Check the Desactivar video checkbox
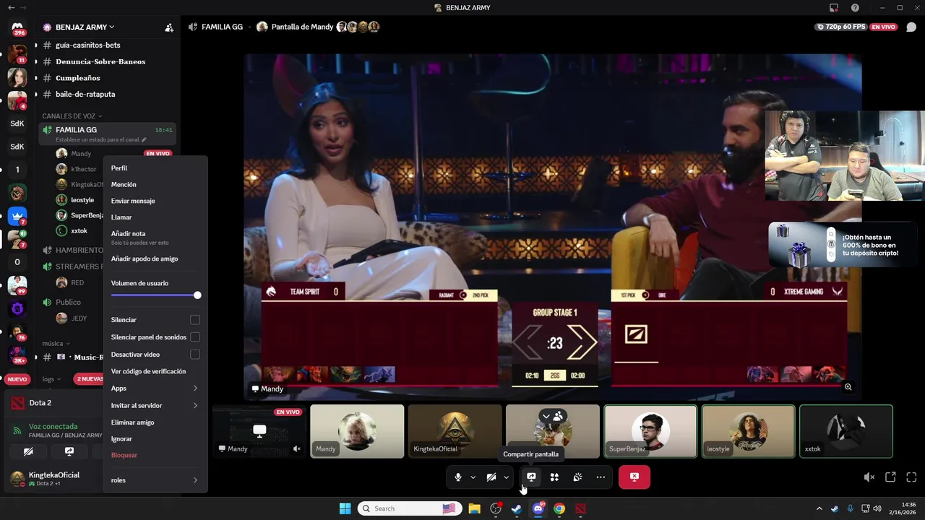925x520 pixels. point(195,355)
